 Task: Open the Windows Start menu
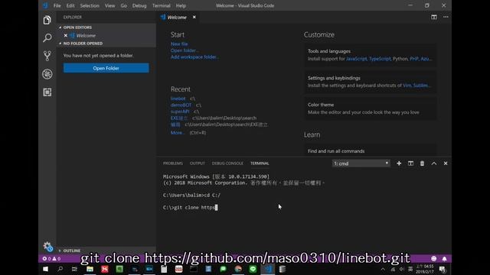pyautogui.click(x=45, y=269)
